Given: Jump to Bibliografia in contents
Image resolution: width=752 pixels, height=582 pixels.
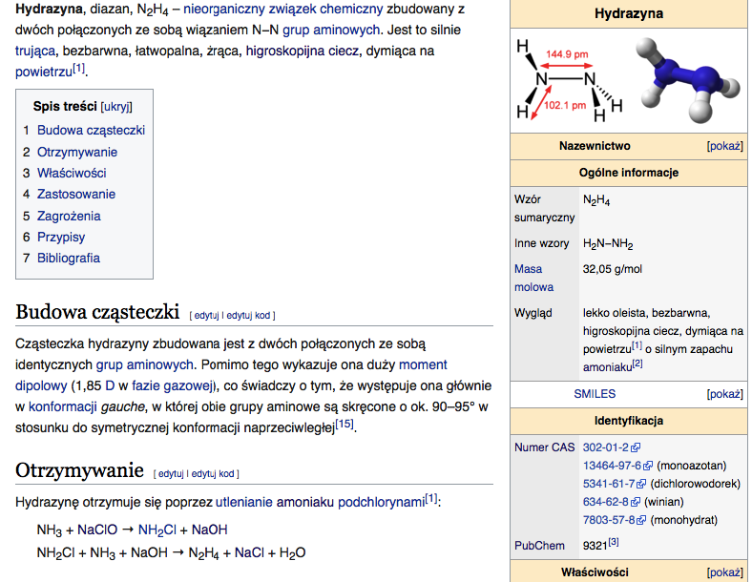Looking at the screenshot, I should 69,259.
